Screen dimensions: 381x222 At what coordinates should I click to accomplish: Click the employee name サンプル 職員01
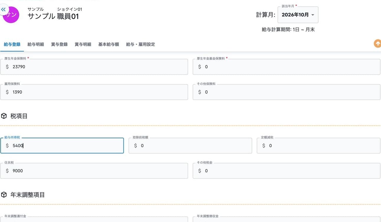[53, 16]
